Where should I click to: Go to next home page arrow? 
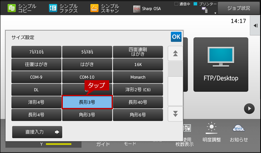[x=249, y=109]
